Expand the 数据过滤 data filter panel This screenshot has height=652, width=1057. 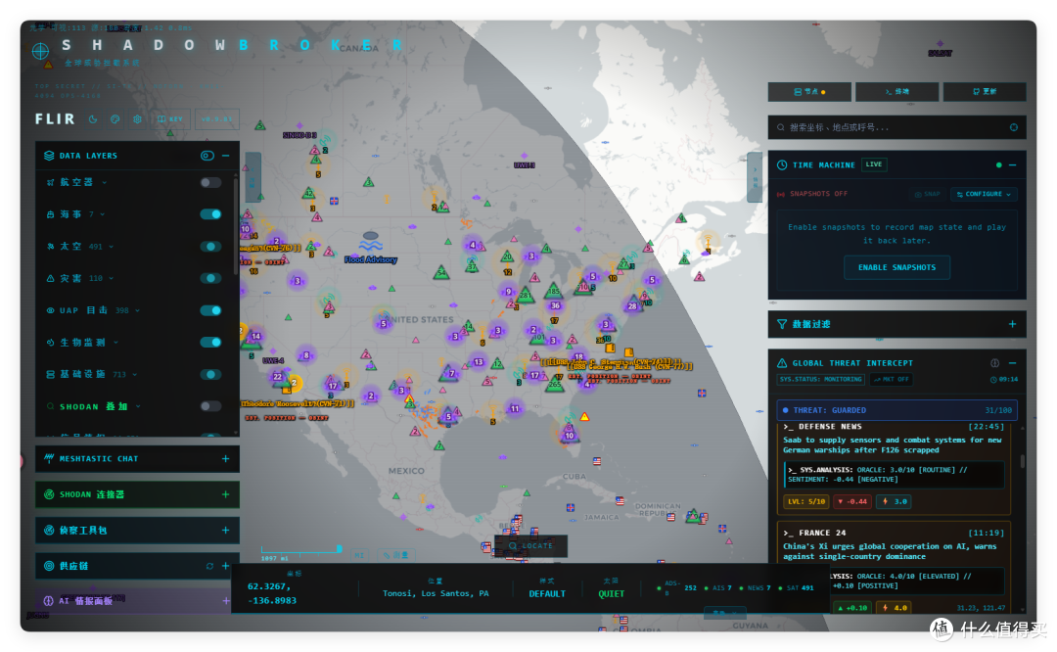(1013, 324)
